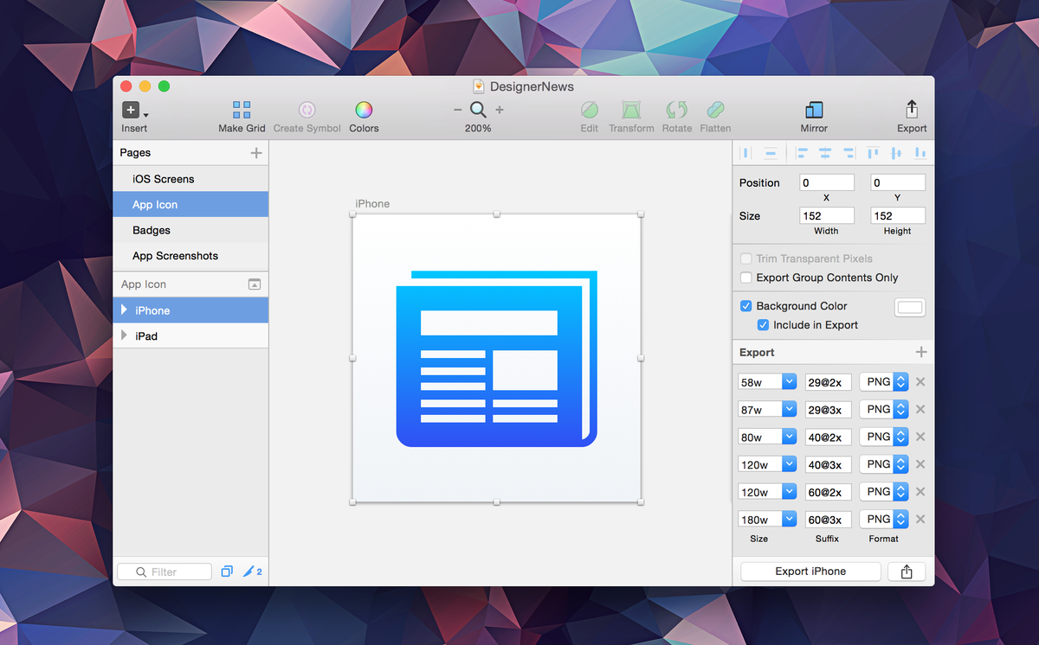Open PNG format dropdown for 40@3x
Image resolution: width=1039 pixels, height=645 pixels.
pyautogui.click(x=884, y=464)
